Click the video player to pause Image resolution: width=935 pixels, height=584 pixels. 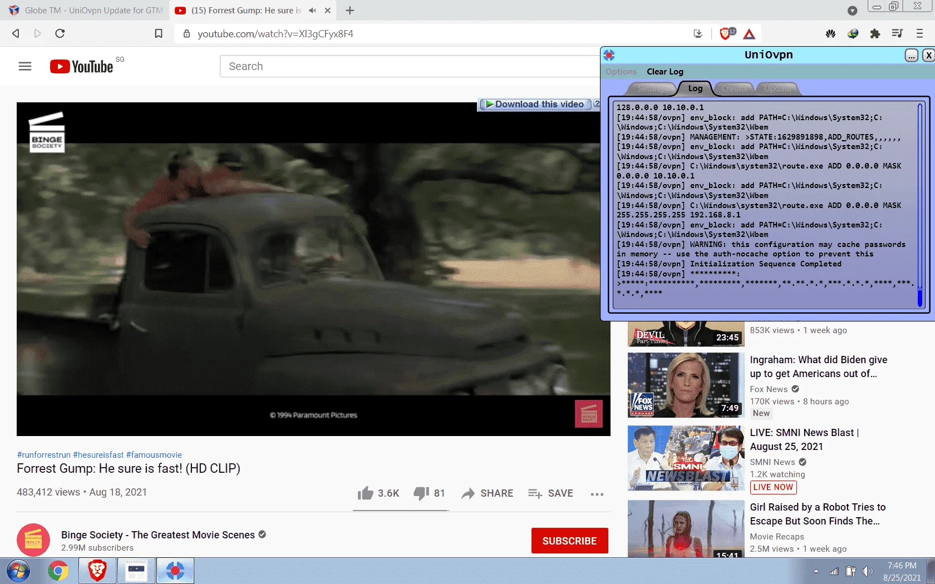pyautogui.click(x=313, y=269)
